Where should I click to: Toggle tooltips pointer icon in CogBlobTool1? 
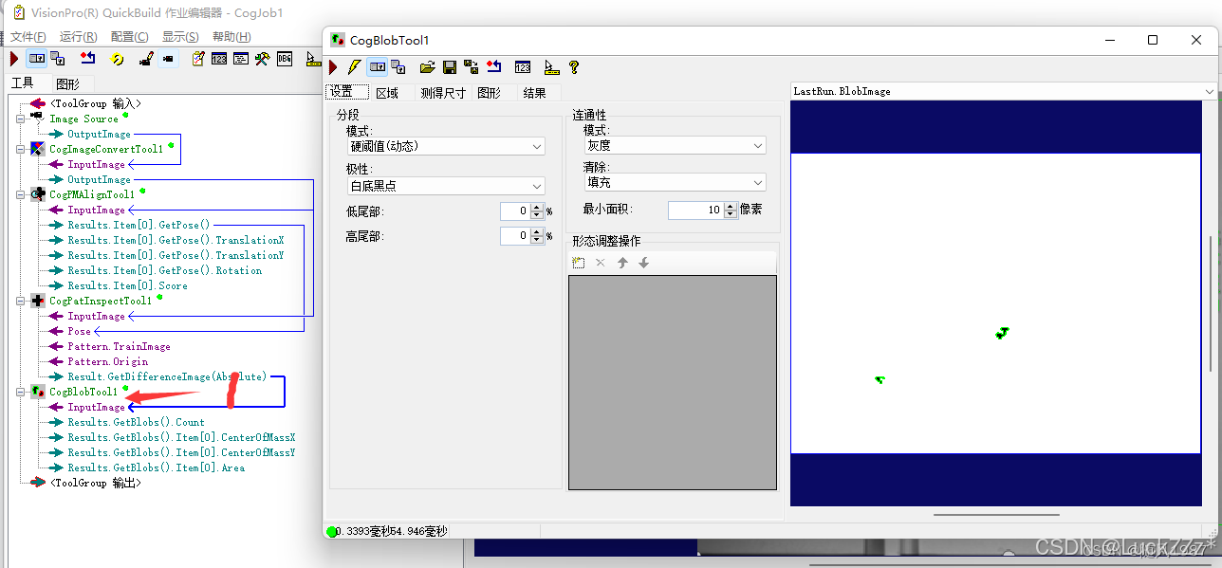point(551,67)
